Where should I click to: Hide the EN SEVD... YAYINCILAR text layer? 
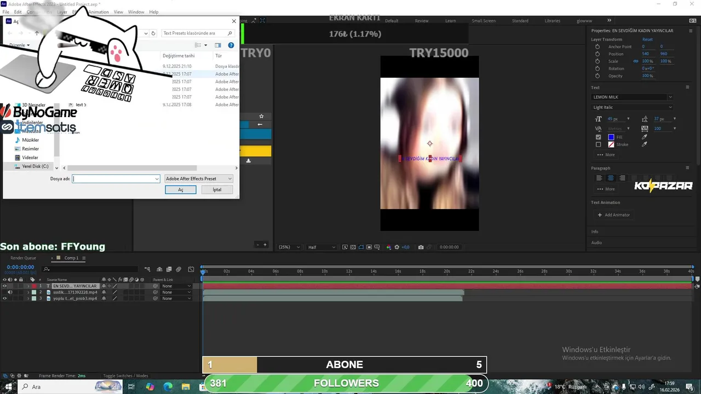[4, 286]
